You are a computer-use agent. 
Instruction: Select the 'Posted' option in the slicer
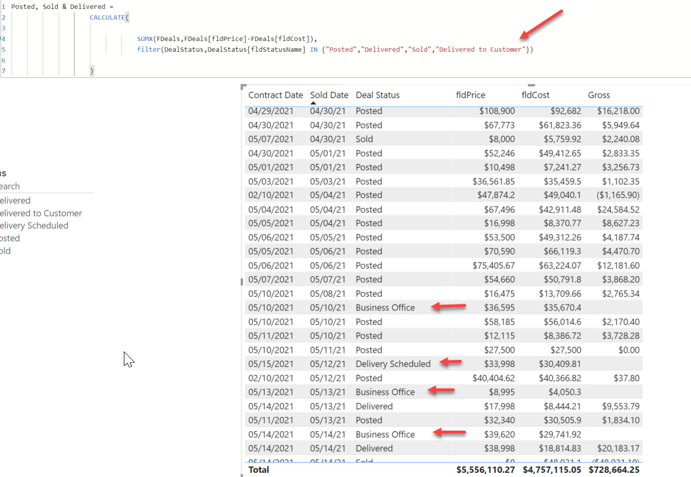point(10,238)
